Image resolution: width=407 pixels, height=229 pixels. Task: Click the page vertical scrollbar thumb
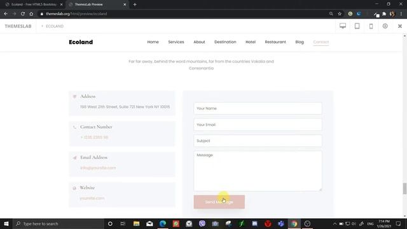click(x=404, y=188)
